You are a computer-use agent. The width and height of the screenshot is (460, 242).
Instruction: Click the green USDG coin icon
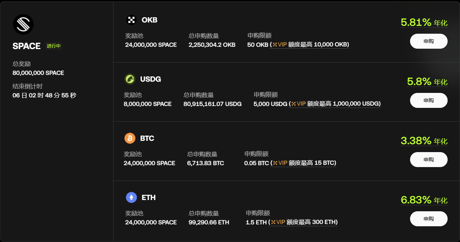pyautogui.click(x=130, y=79)
